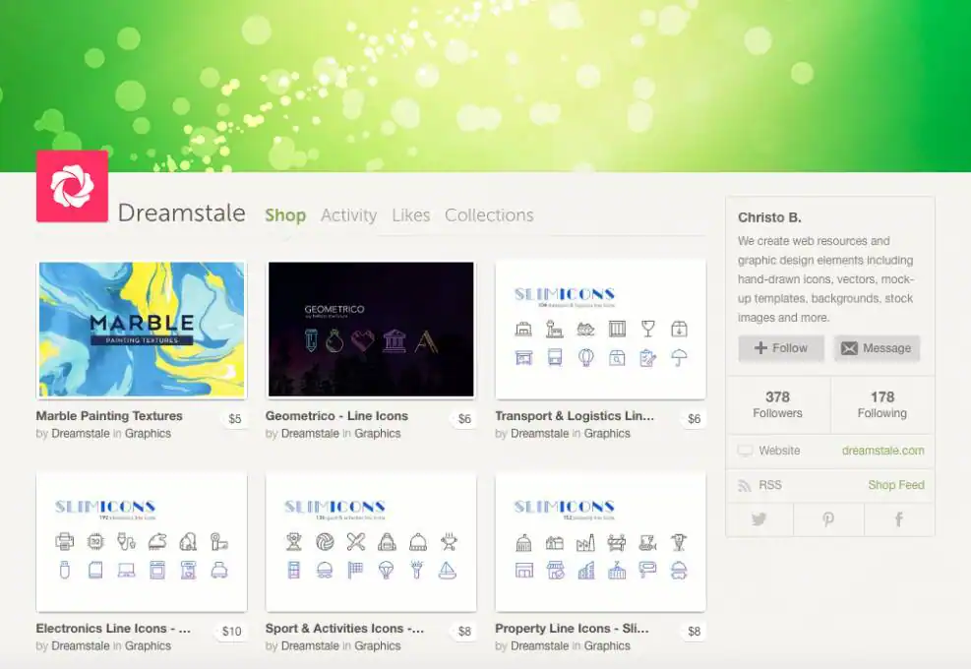Open the Likes tab
The image size is (971, 669).
click(410, 214)
